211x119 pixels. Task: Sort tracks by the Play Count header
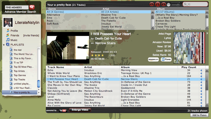pyautogui.click(x=189, y=67)
